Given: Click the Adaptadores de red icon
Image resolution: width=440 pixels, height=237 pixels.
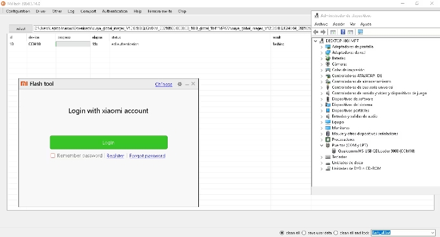Looking at the screenshot, I should point(328,53).
